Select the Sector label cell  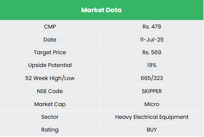click(50, 117)
